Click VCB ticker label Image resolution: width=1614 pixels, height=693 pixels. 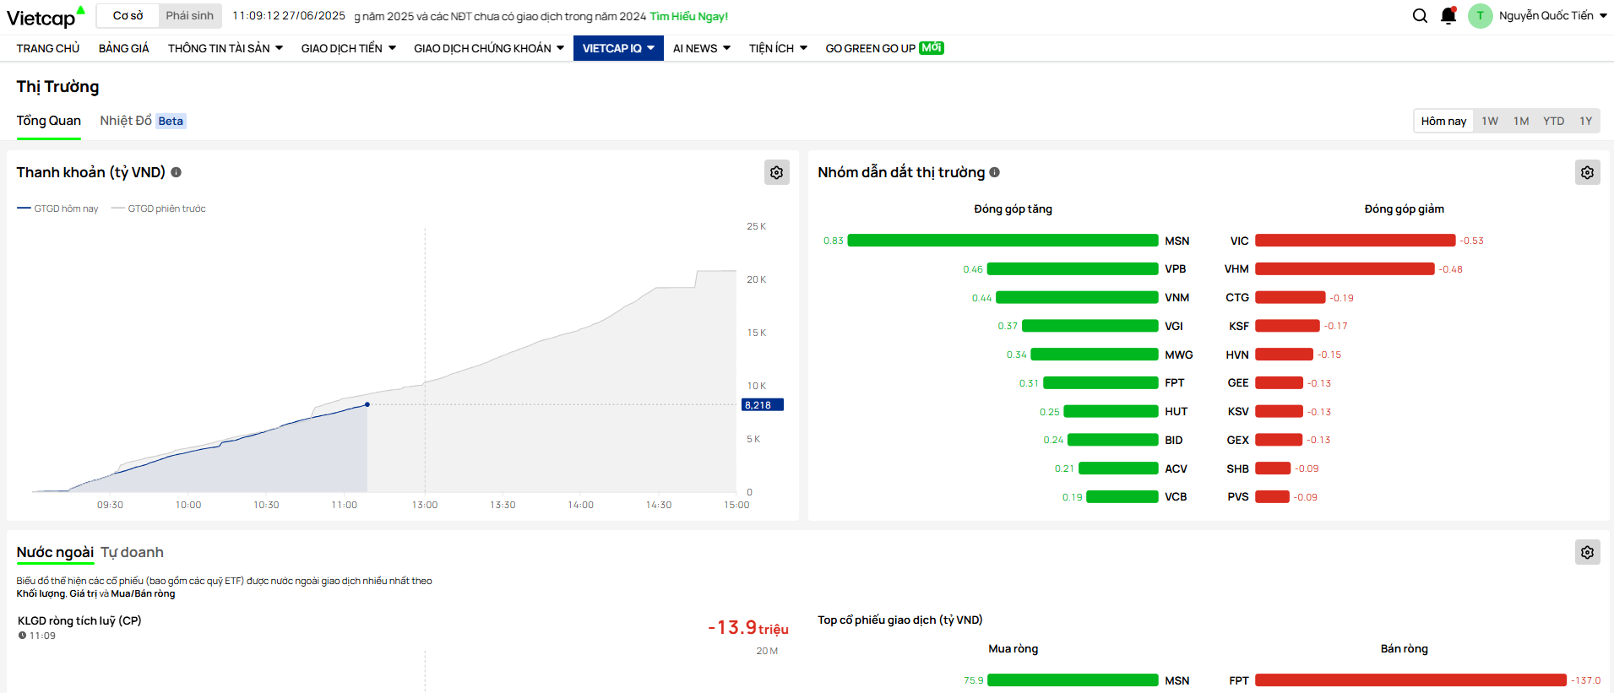[1177, 497]
